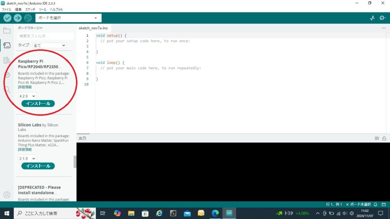Click the Windows taskbar search box
This screenshot has height=219, width=390.
tap(55, 213)
